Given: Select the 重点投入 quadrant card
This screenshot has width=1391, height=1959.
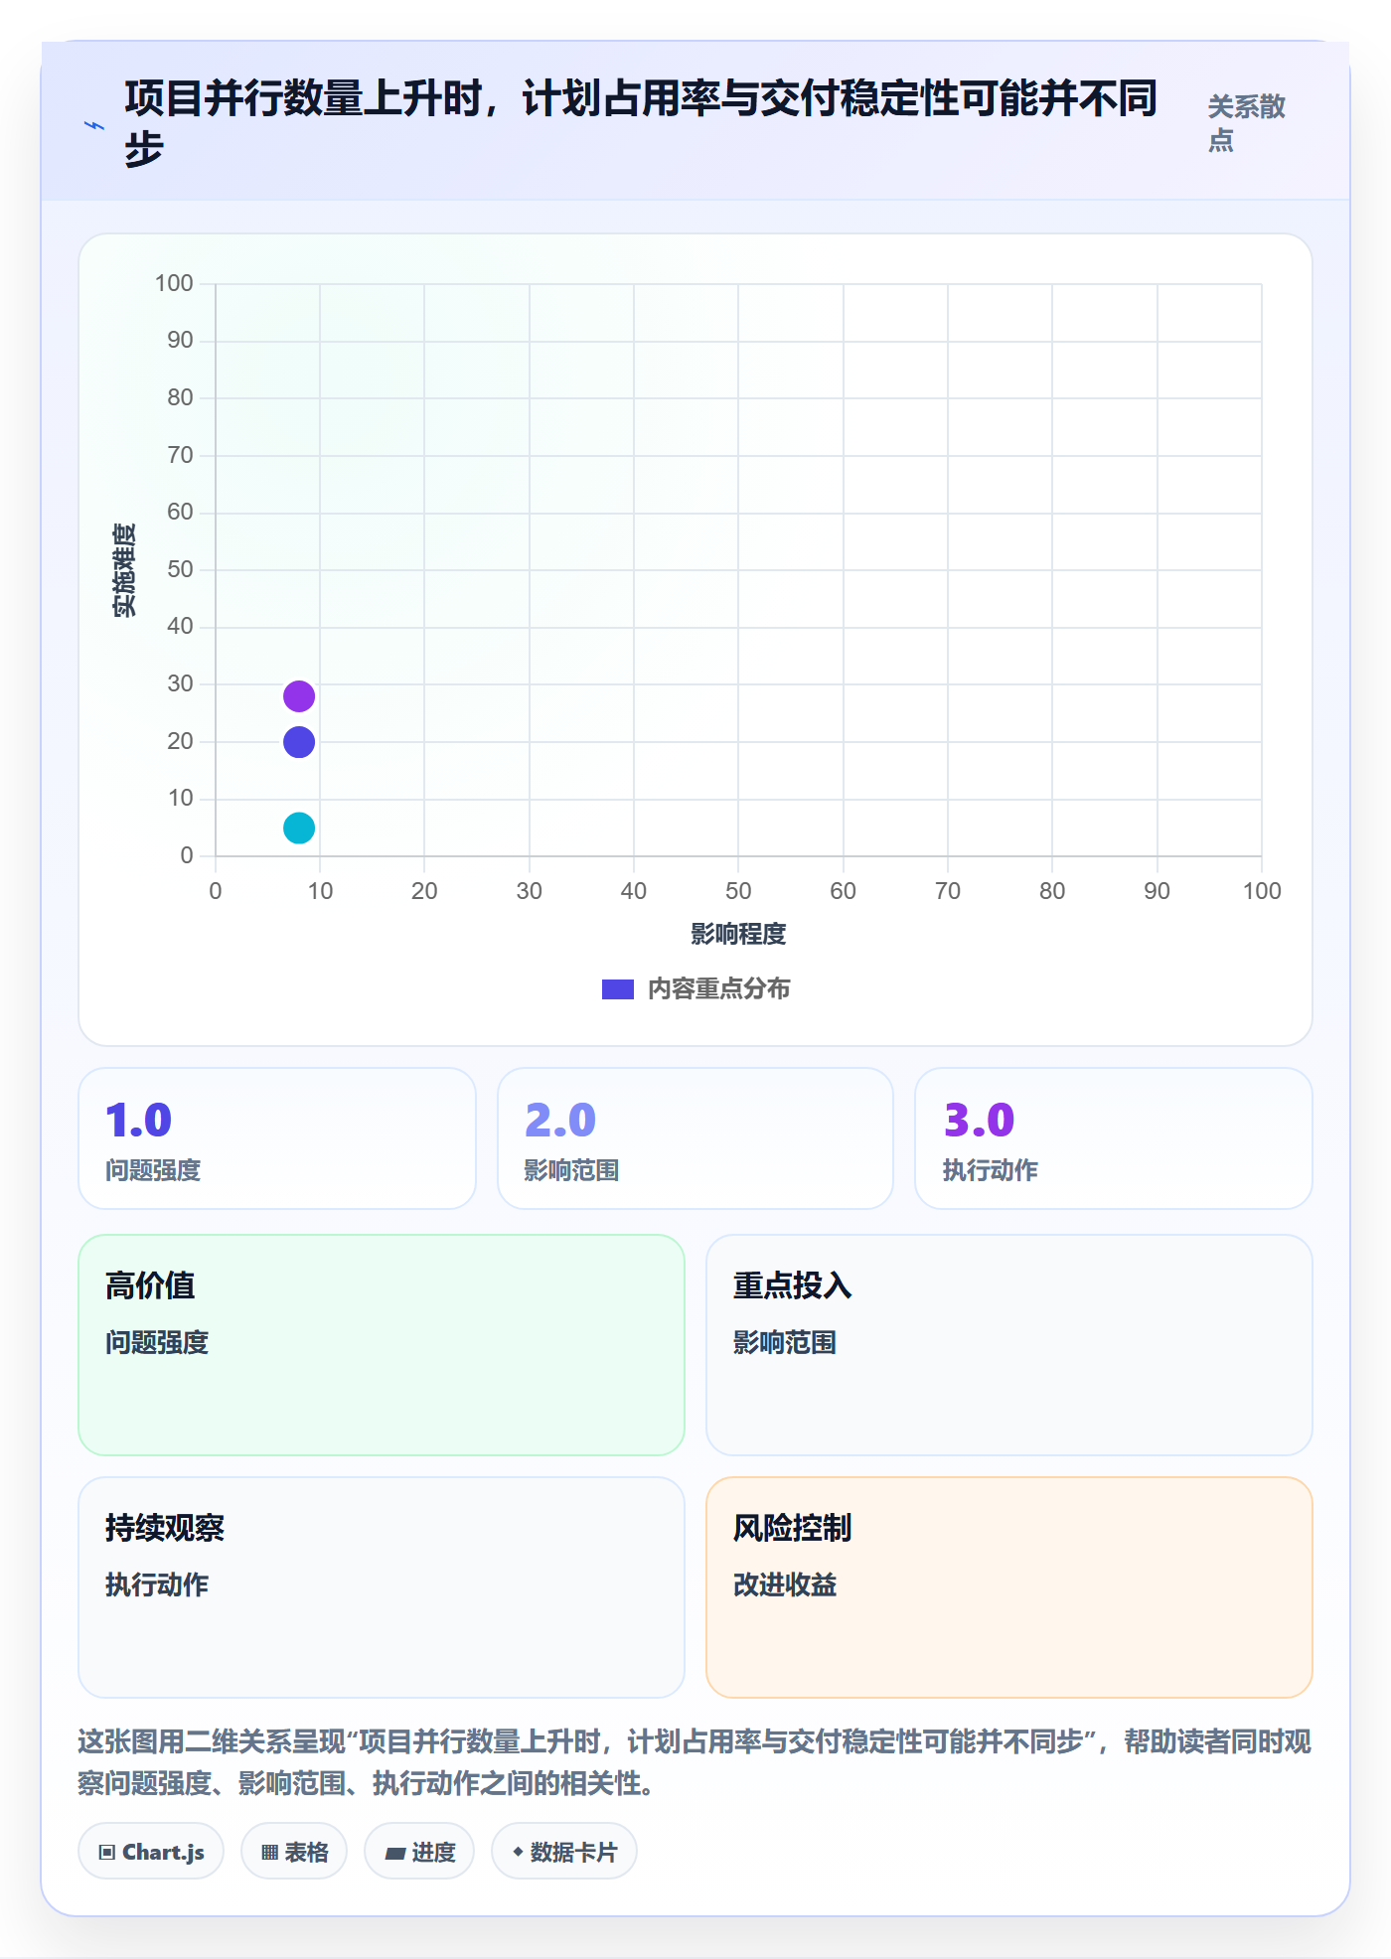Looking at the screenshot, I should click(x=1009, y=1345).
